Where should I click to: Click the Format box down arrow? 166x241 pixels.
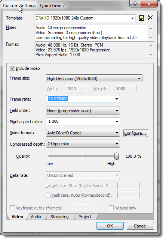click(151, 55)
